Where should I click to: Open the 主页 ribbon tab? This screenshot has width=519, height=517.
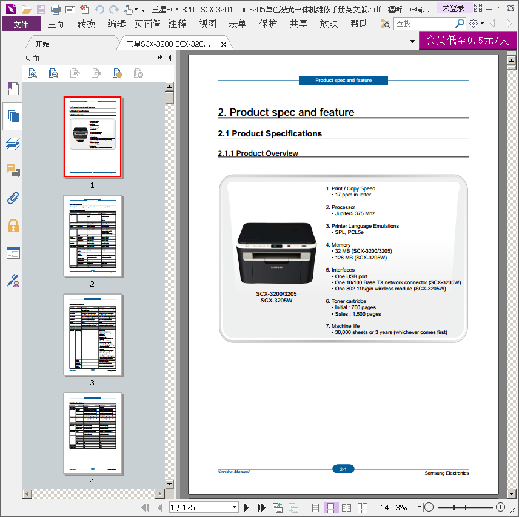click(x=56, y=24)
